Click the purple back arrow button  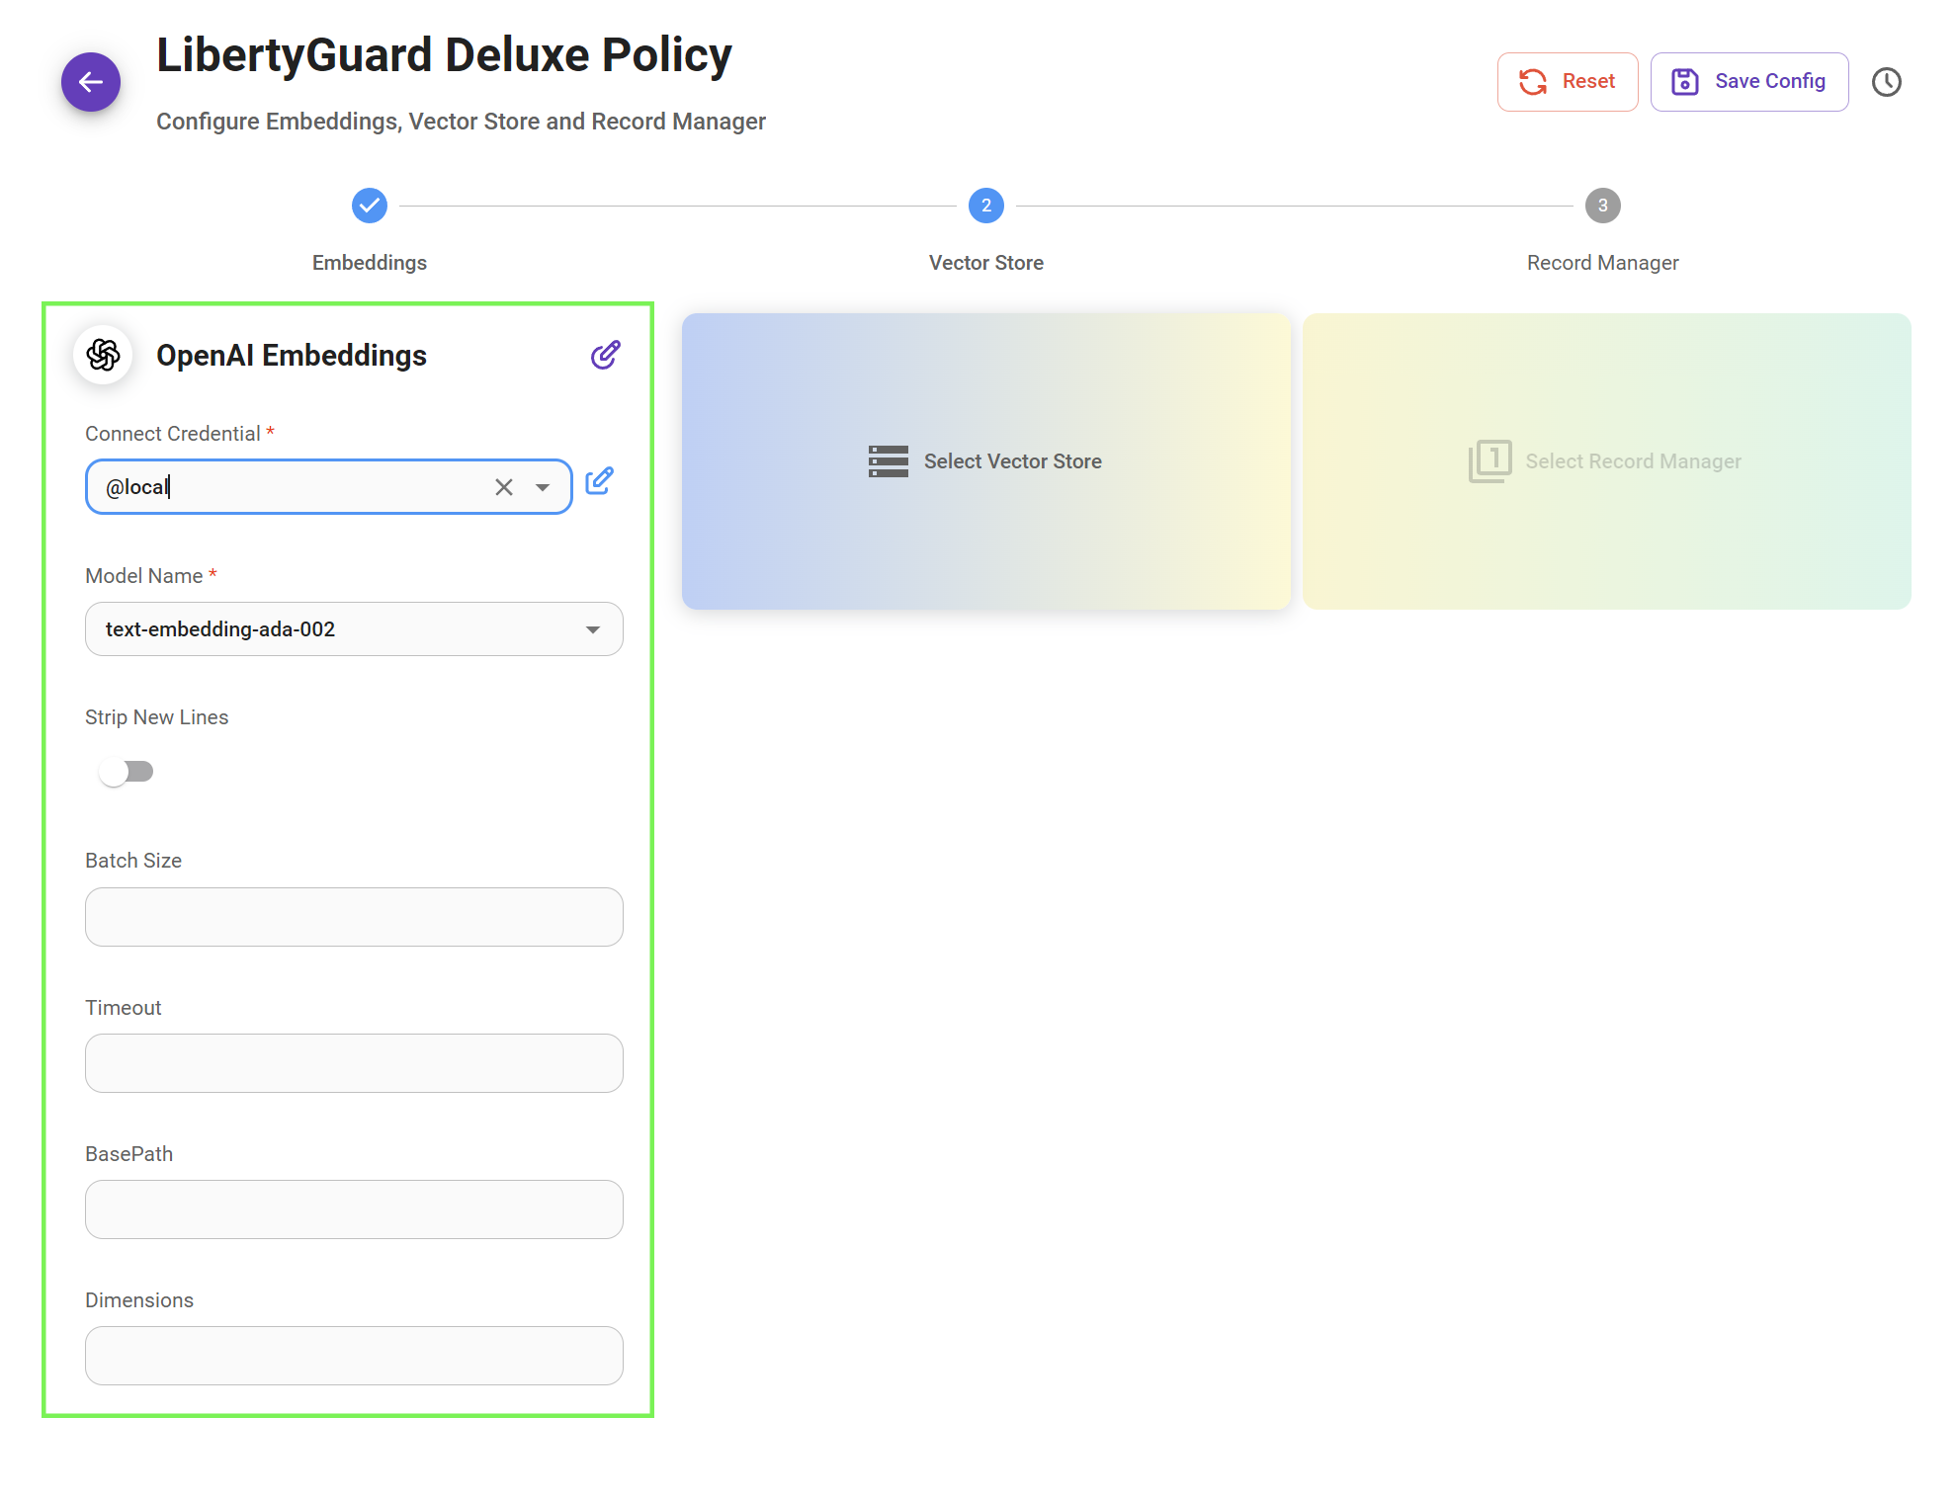coord(91,82)
